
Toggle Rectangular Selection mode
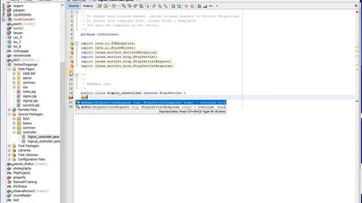click(x=147, y=6)
